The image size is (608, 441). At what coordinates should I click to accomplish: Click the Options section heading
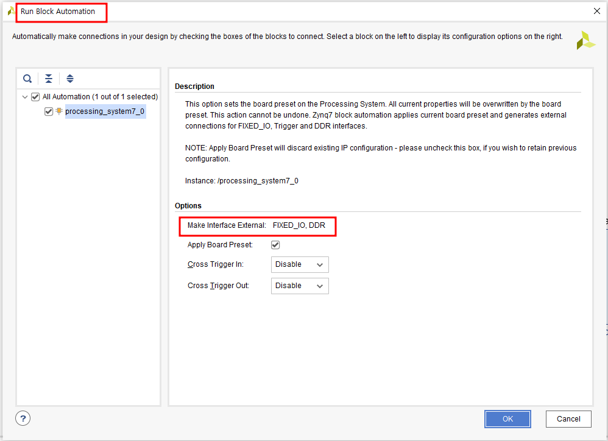click(x=188, y=206)
